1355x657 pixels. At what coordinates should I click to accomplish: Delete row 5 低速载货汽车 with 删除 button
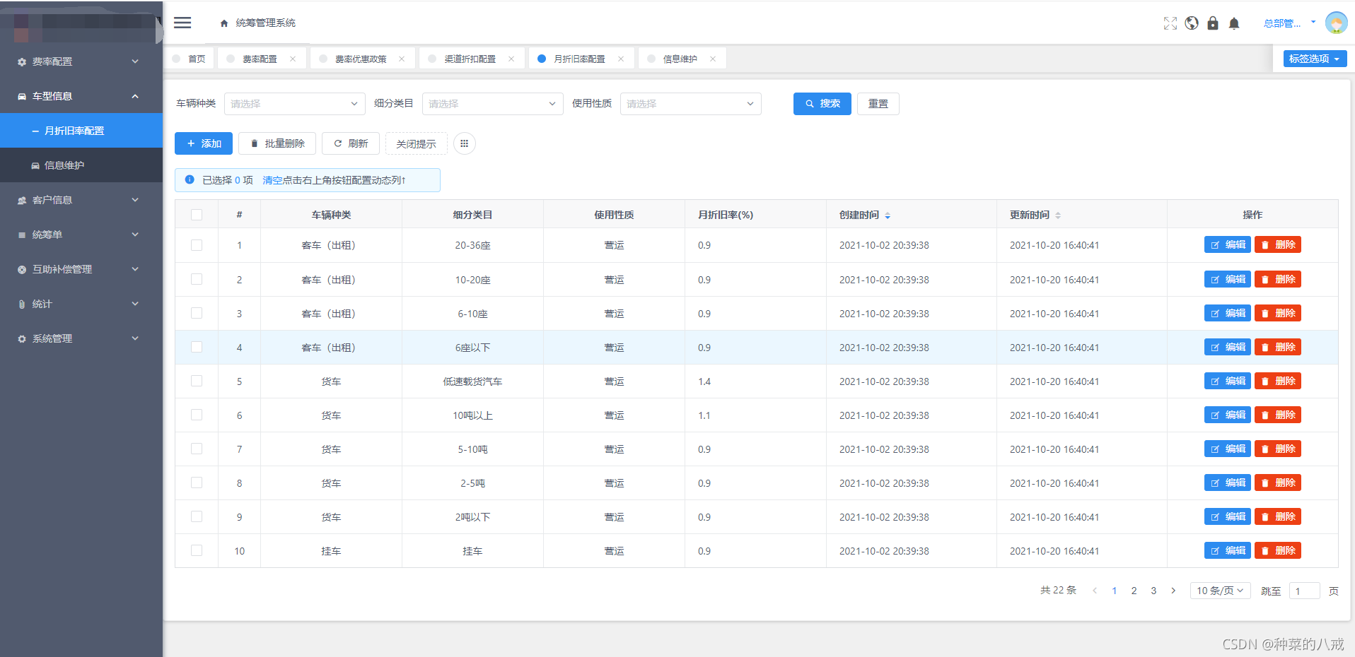pos(1278,381)
